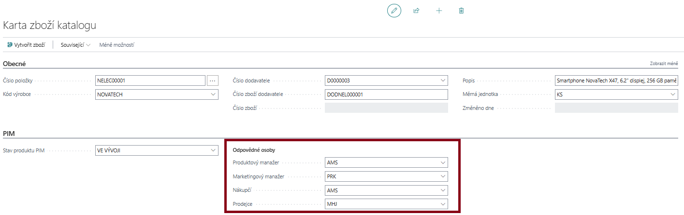Open the ellipsis button beside Číslo položky

point(213,81)
